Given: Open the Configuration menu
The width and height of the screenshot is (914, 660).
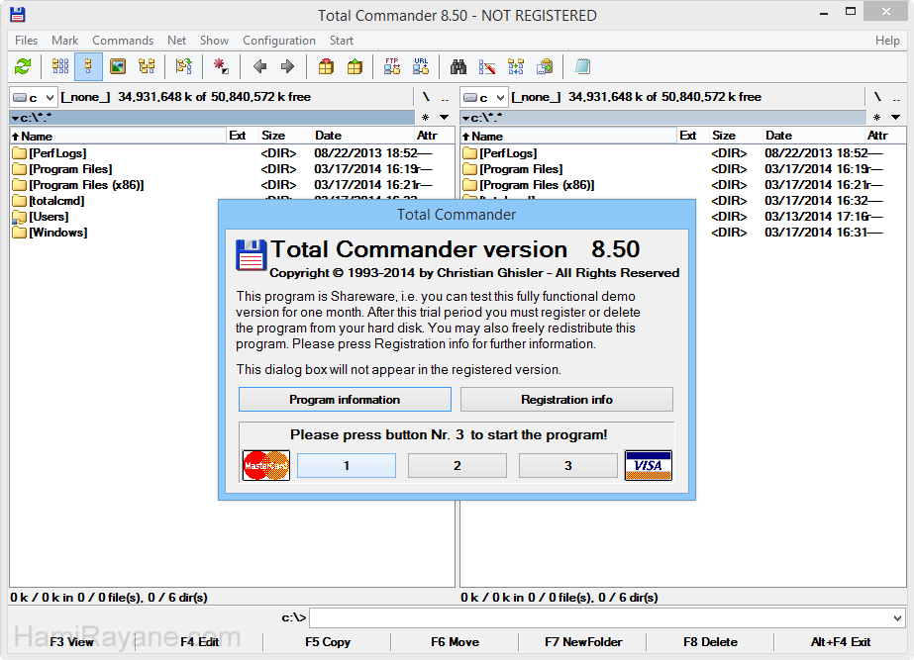Looking at the screenshot, I should click(x=279, y=41).
